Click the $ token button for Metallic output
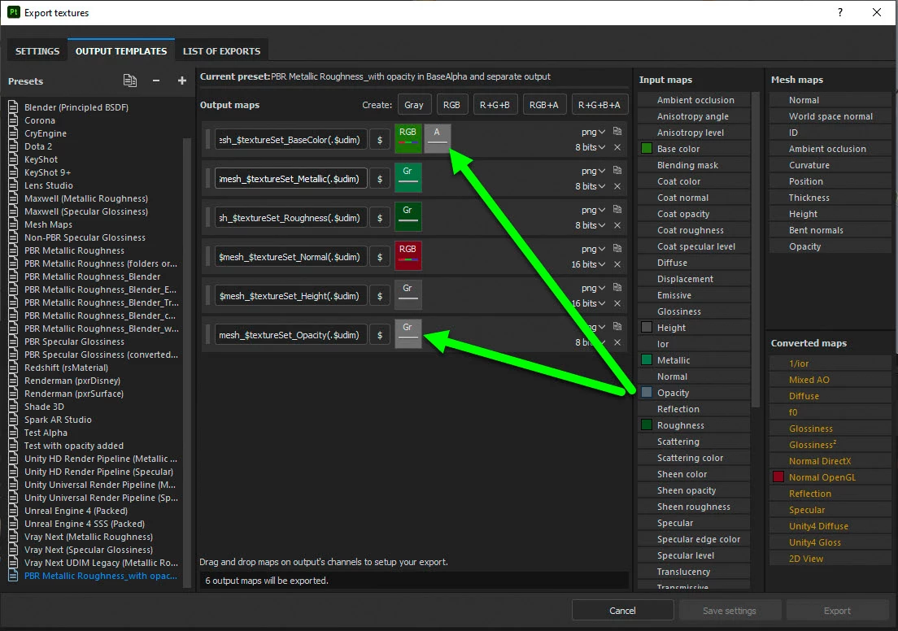This screenshot has height=631, width=898. 380,179
